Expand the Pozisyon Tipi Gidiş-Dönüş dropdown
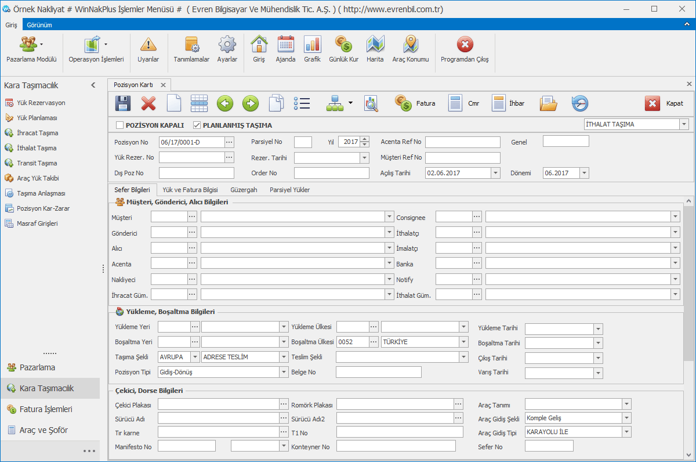Screen dimensions: 696x462 pyautogui.click(x=284, y=372)
